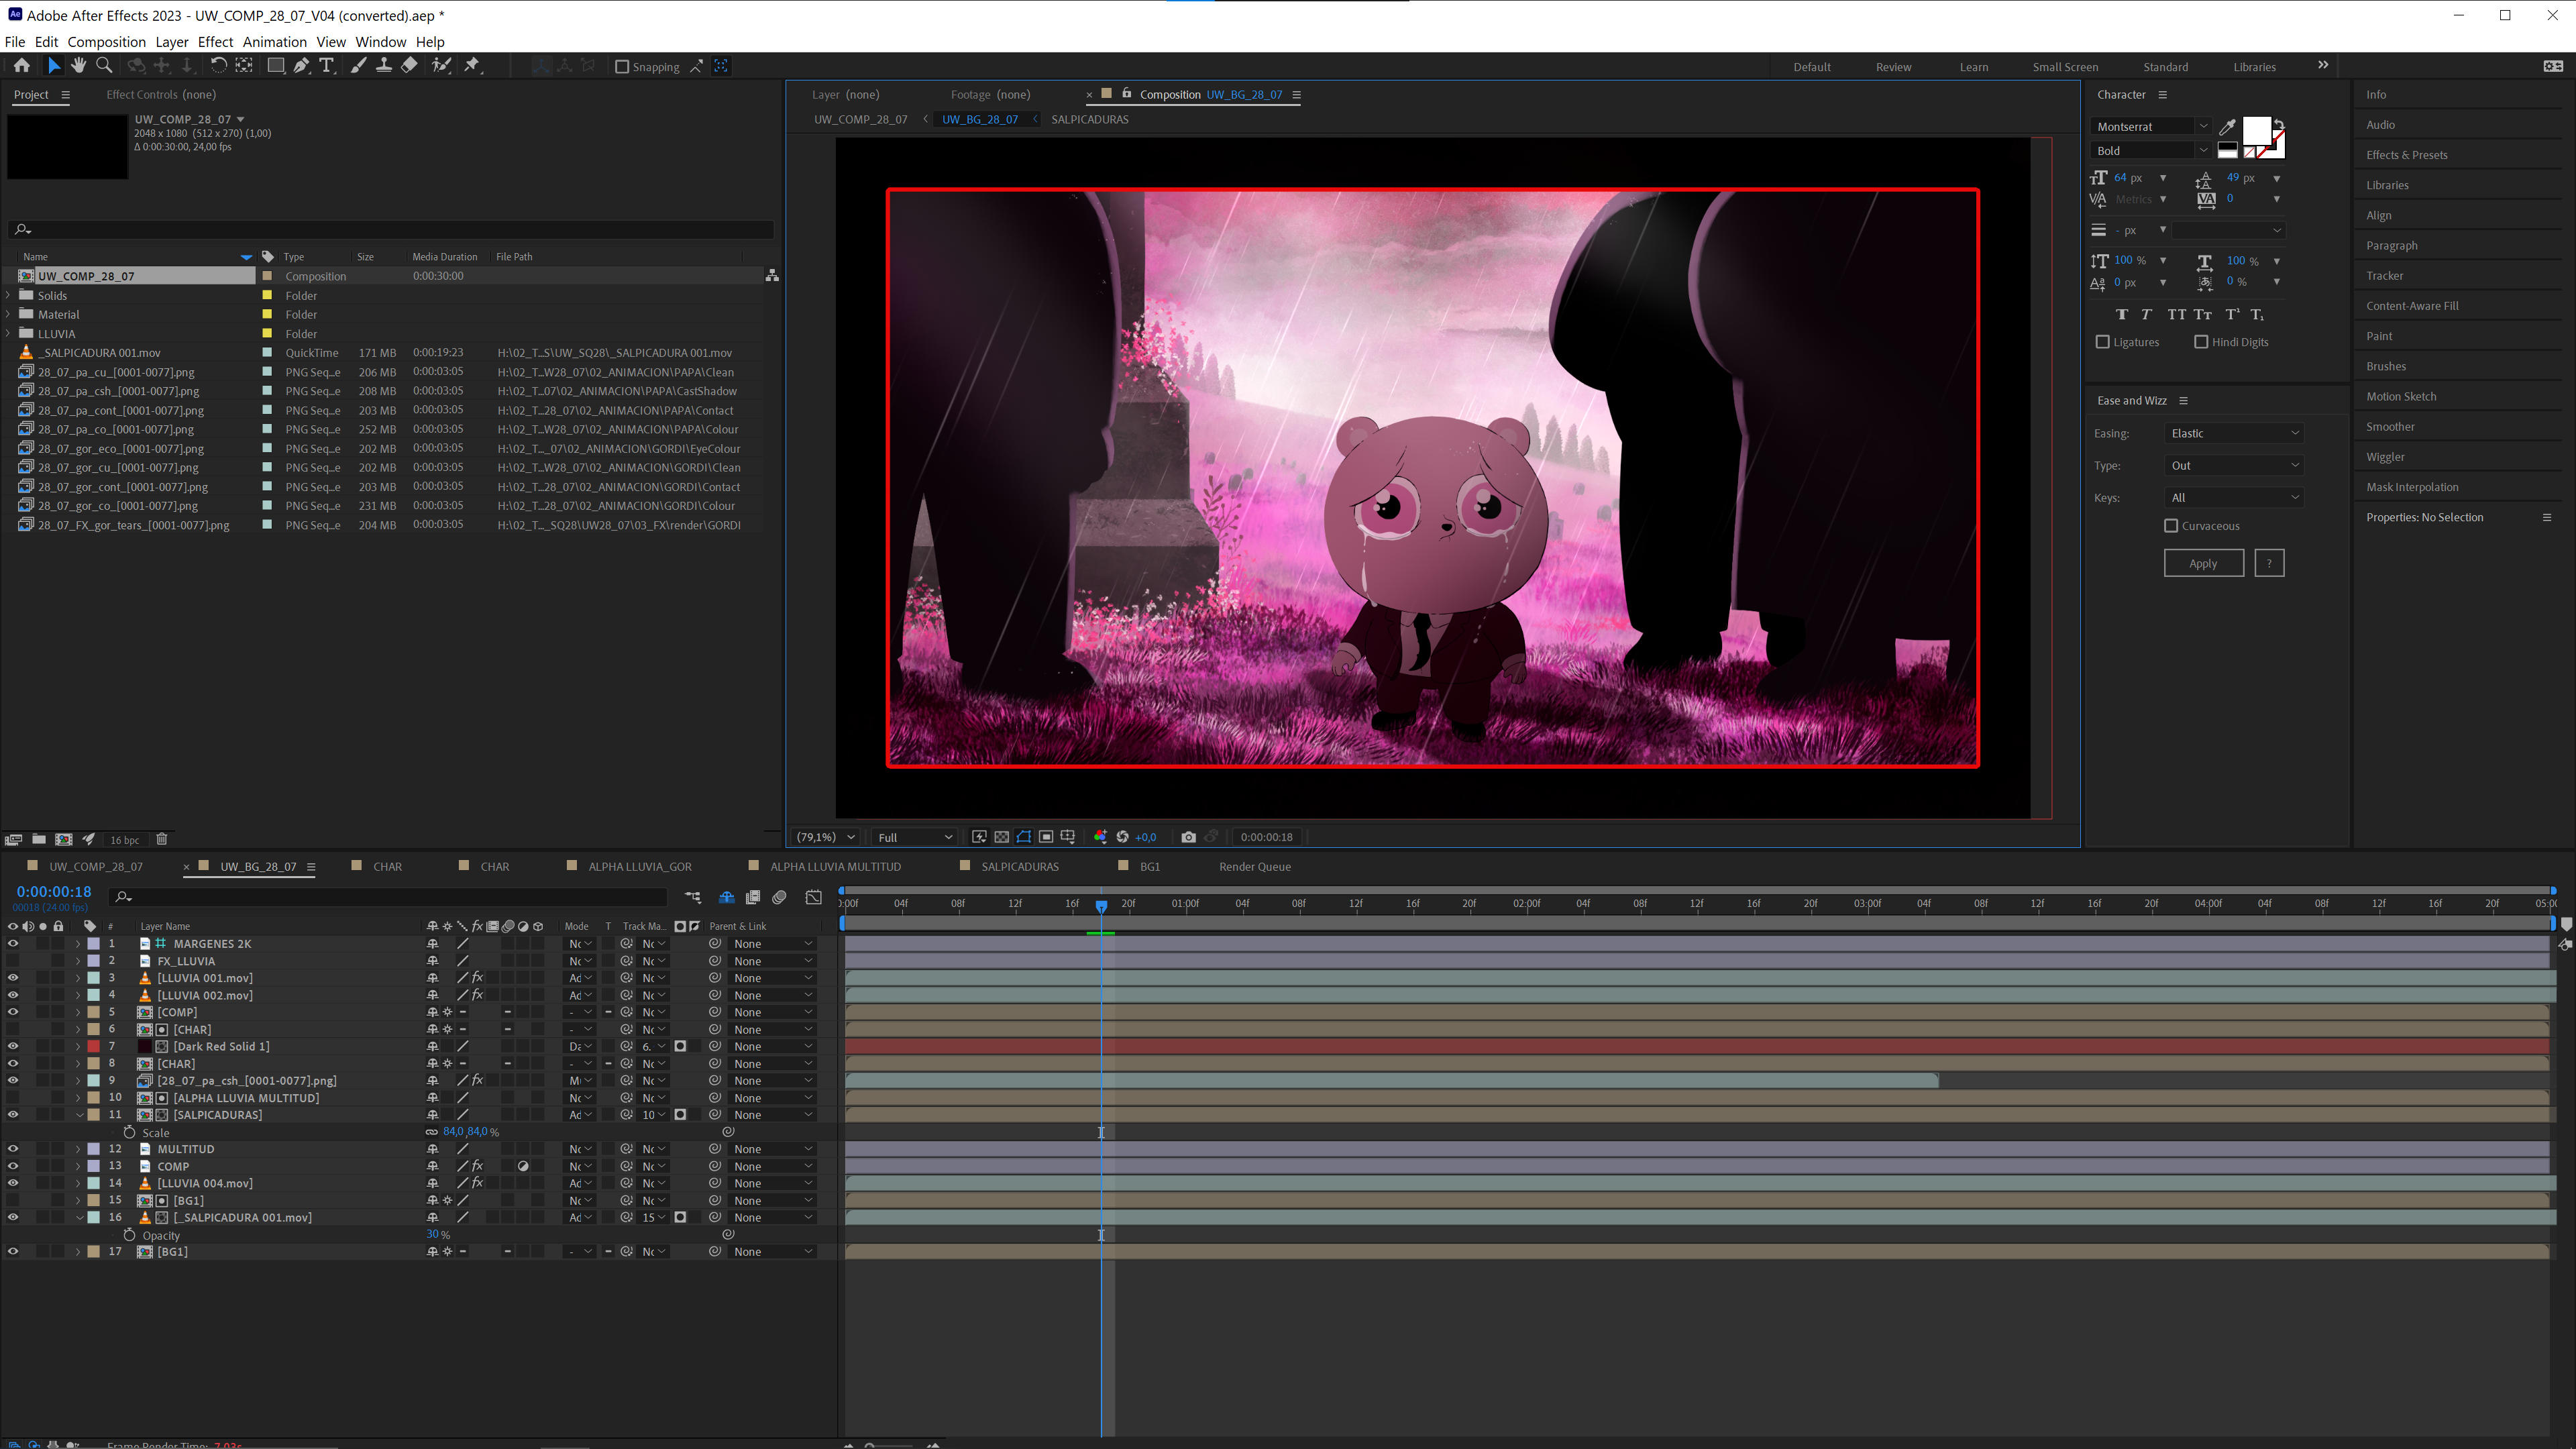Open the resolution dropdown showing Full

coord(915,837)
